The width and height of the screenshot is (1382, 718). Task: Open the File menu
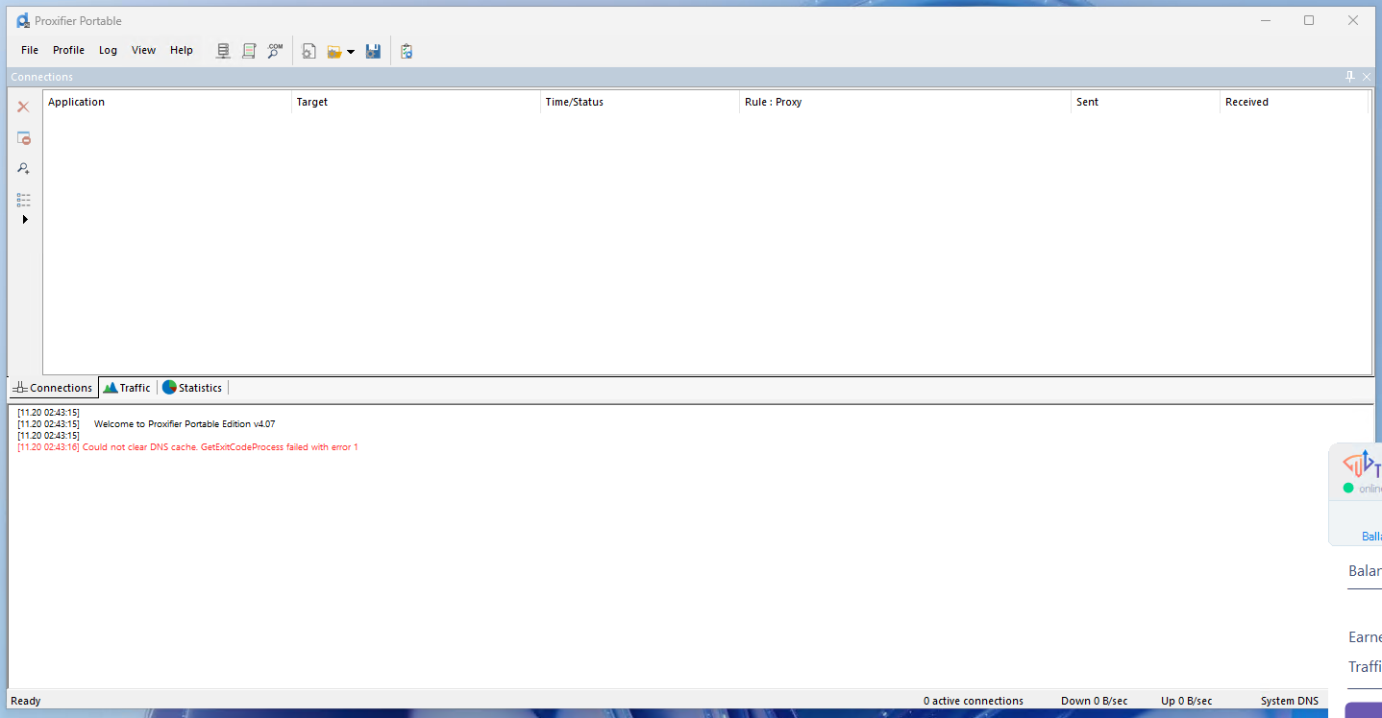tap(30, 50)
